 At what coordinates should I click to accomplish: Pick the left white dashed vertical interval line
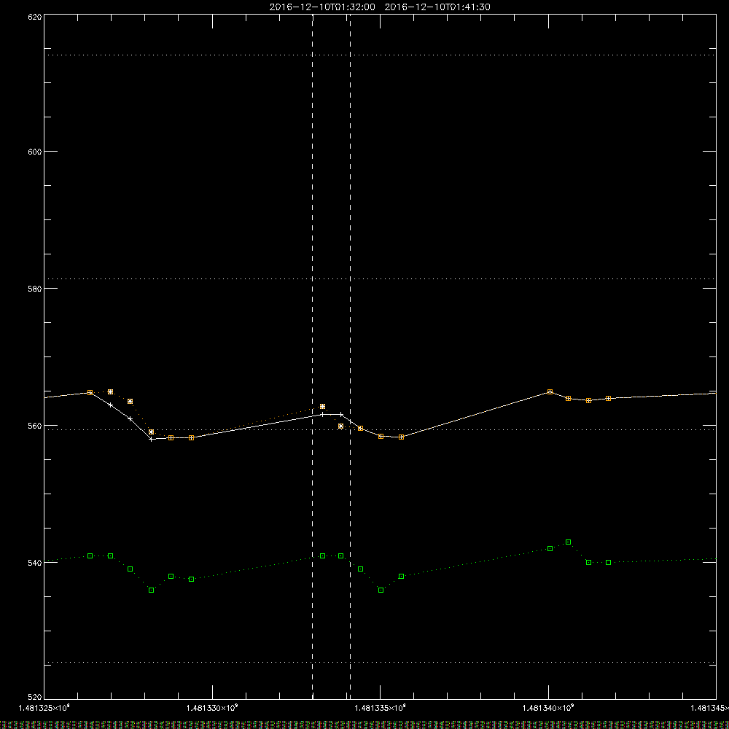(313, 356)
